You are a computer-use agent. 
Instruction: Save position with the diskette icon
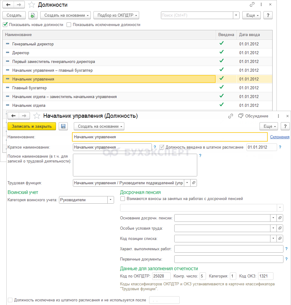pyautogui.click(x=63, y=126)
